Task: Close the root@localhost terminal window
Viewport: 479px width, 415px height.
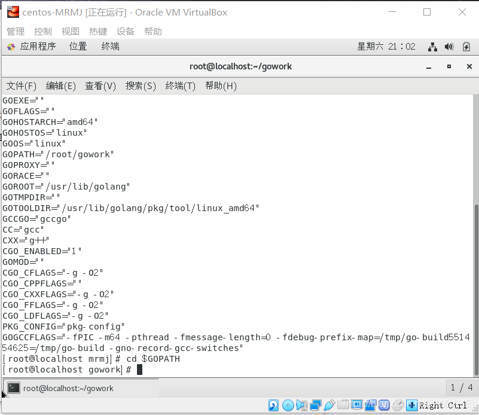Action: 469,66
